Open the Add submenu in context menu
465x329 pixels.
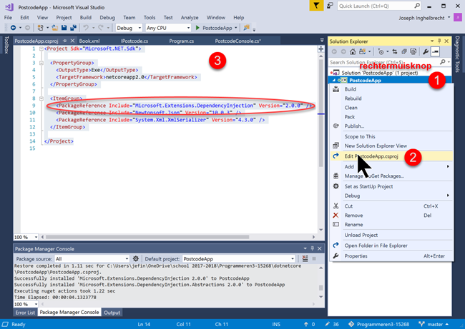point(391,166)
